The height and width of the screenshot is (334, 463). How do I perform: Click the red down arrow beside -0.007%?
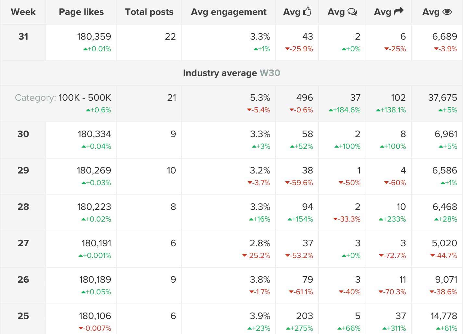pyautogui.click(x=81, y=328)
